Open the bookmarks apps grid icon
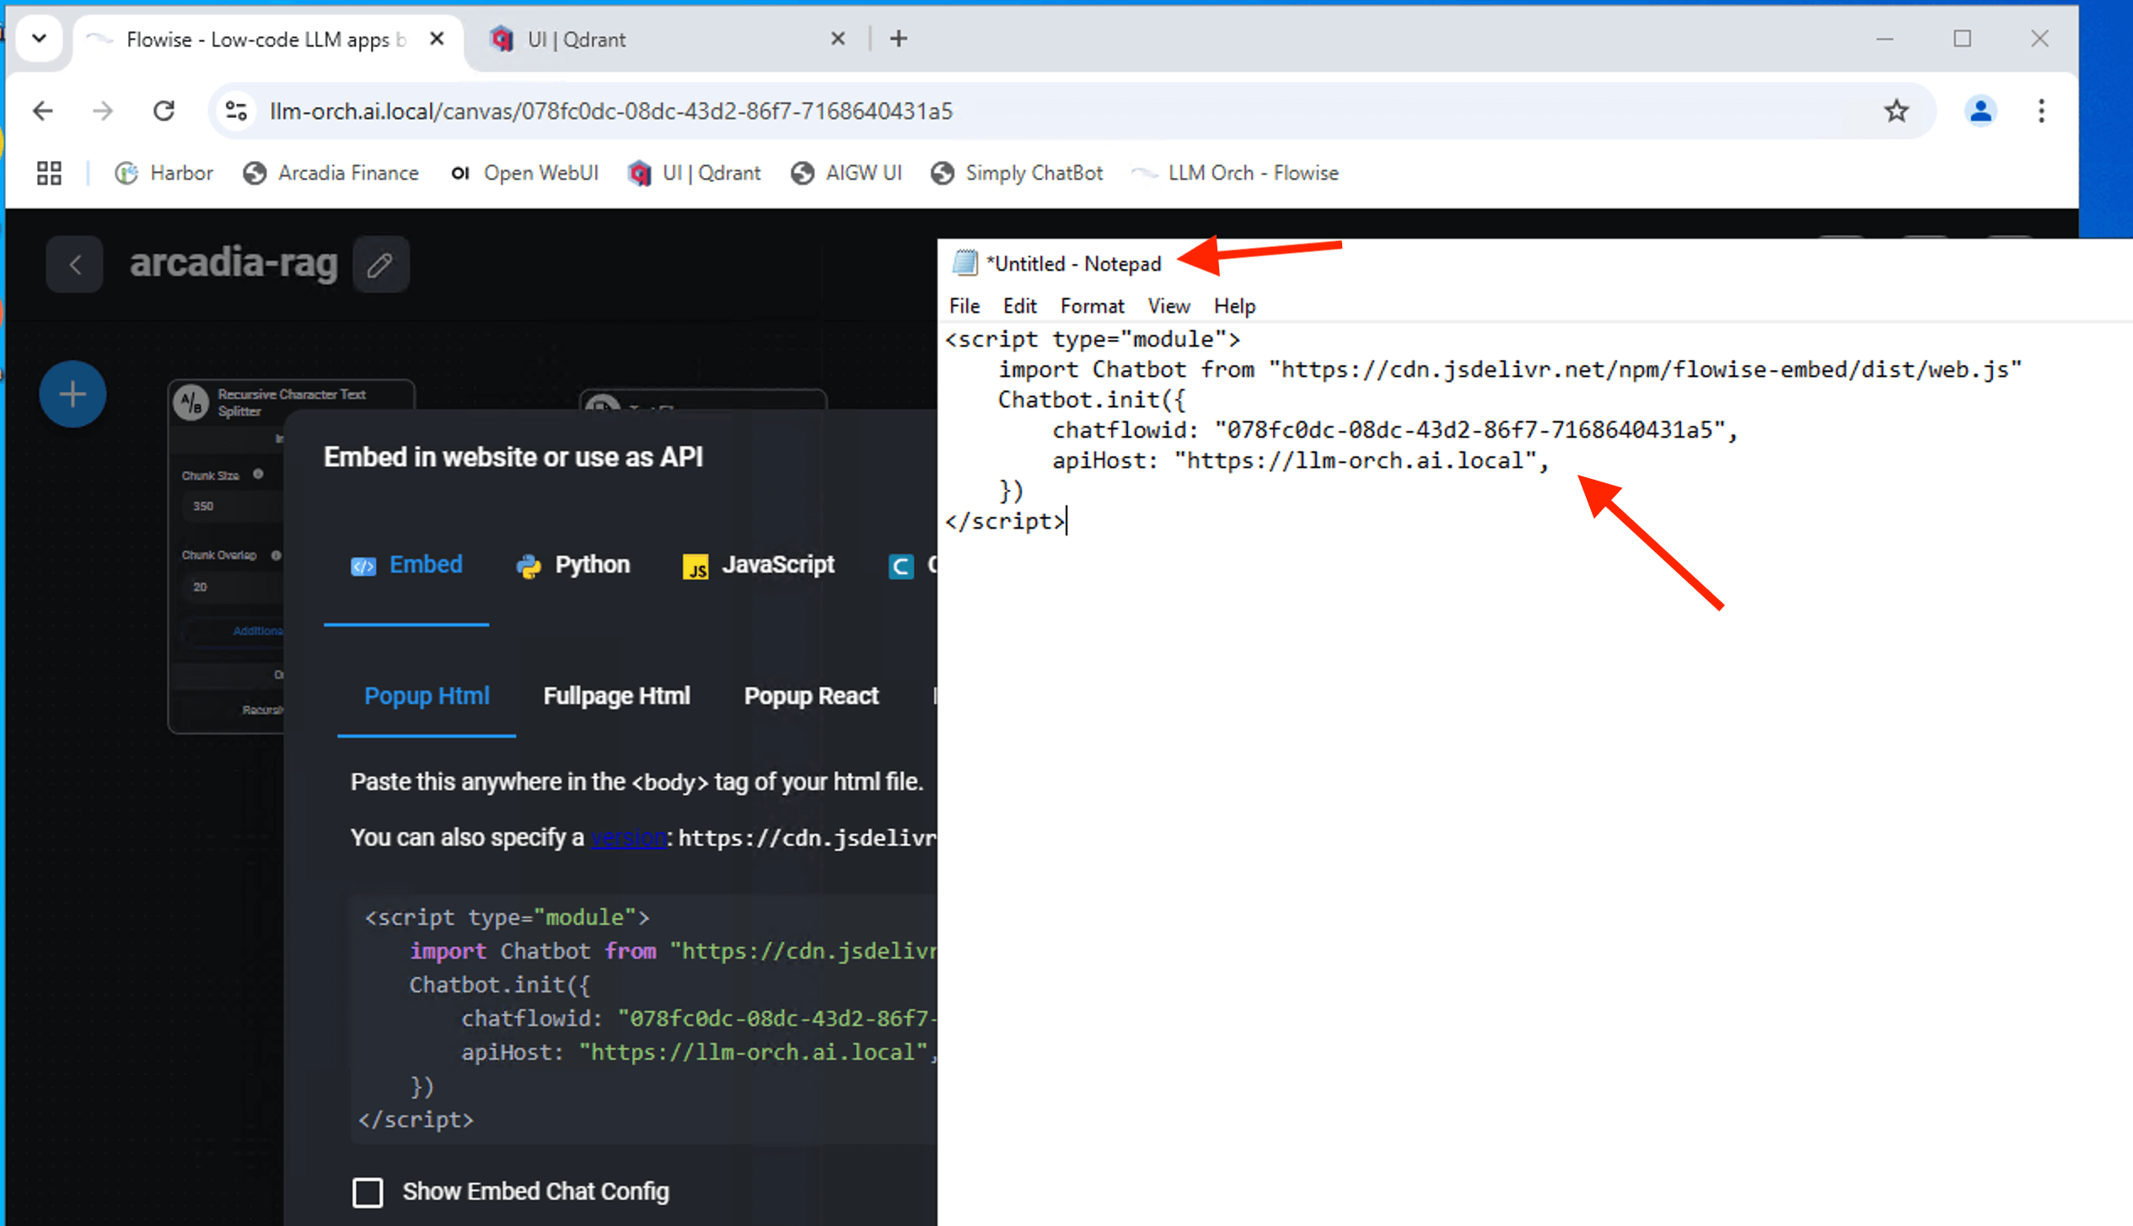Screen dimensions: 2133x1226 pos(49,173)
